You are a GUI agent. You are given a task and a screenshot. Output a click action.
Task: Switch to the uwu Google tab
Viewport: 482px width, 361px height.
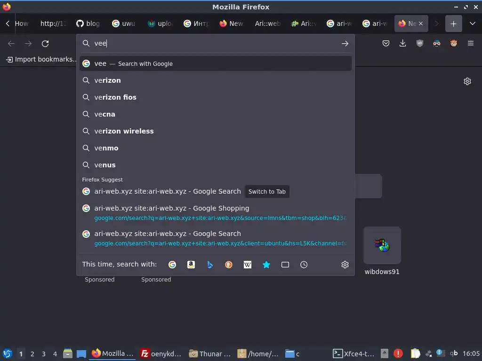pyautogui.click(x=124, y=24)
